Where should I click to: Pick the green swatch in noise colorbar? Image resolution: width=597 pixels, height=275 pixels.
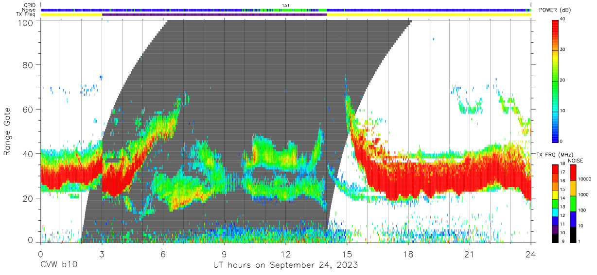(x=573, y=203)
